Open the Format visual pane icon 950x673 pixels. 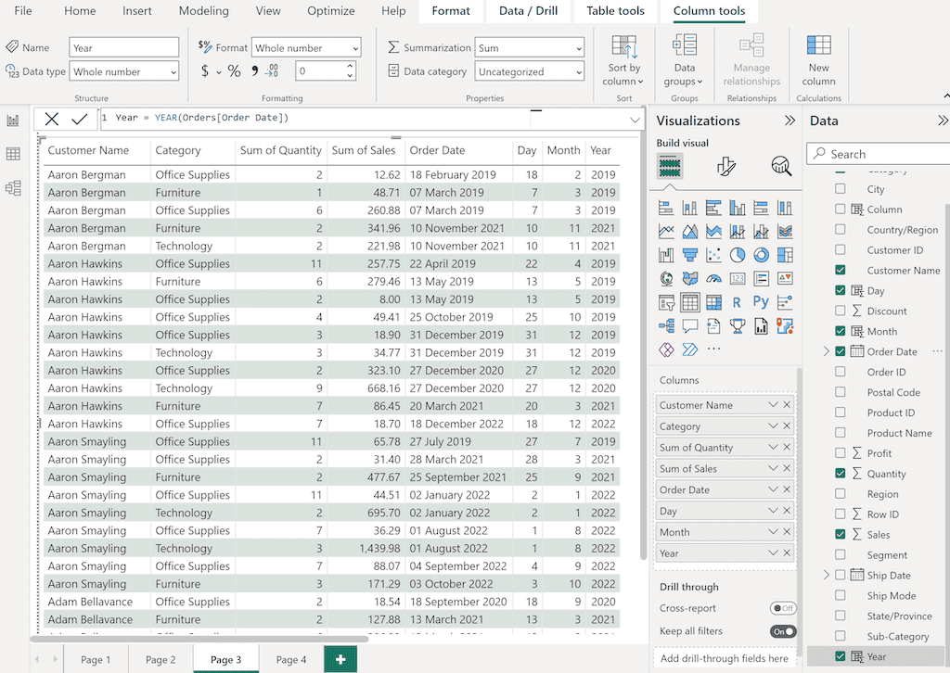(x=726, y=167)
